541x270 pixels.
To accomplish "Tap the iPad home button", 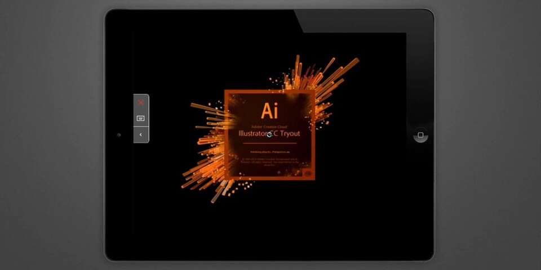I will pos(420,135).
